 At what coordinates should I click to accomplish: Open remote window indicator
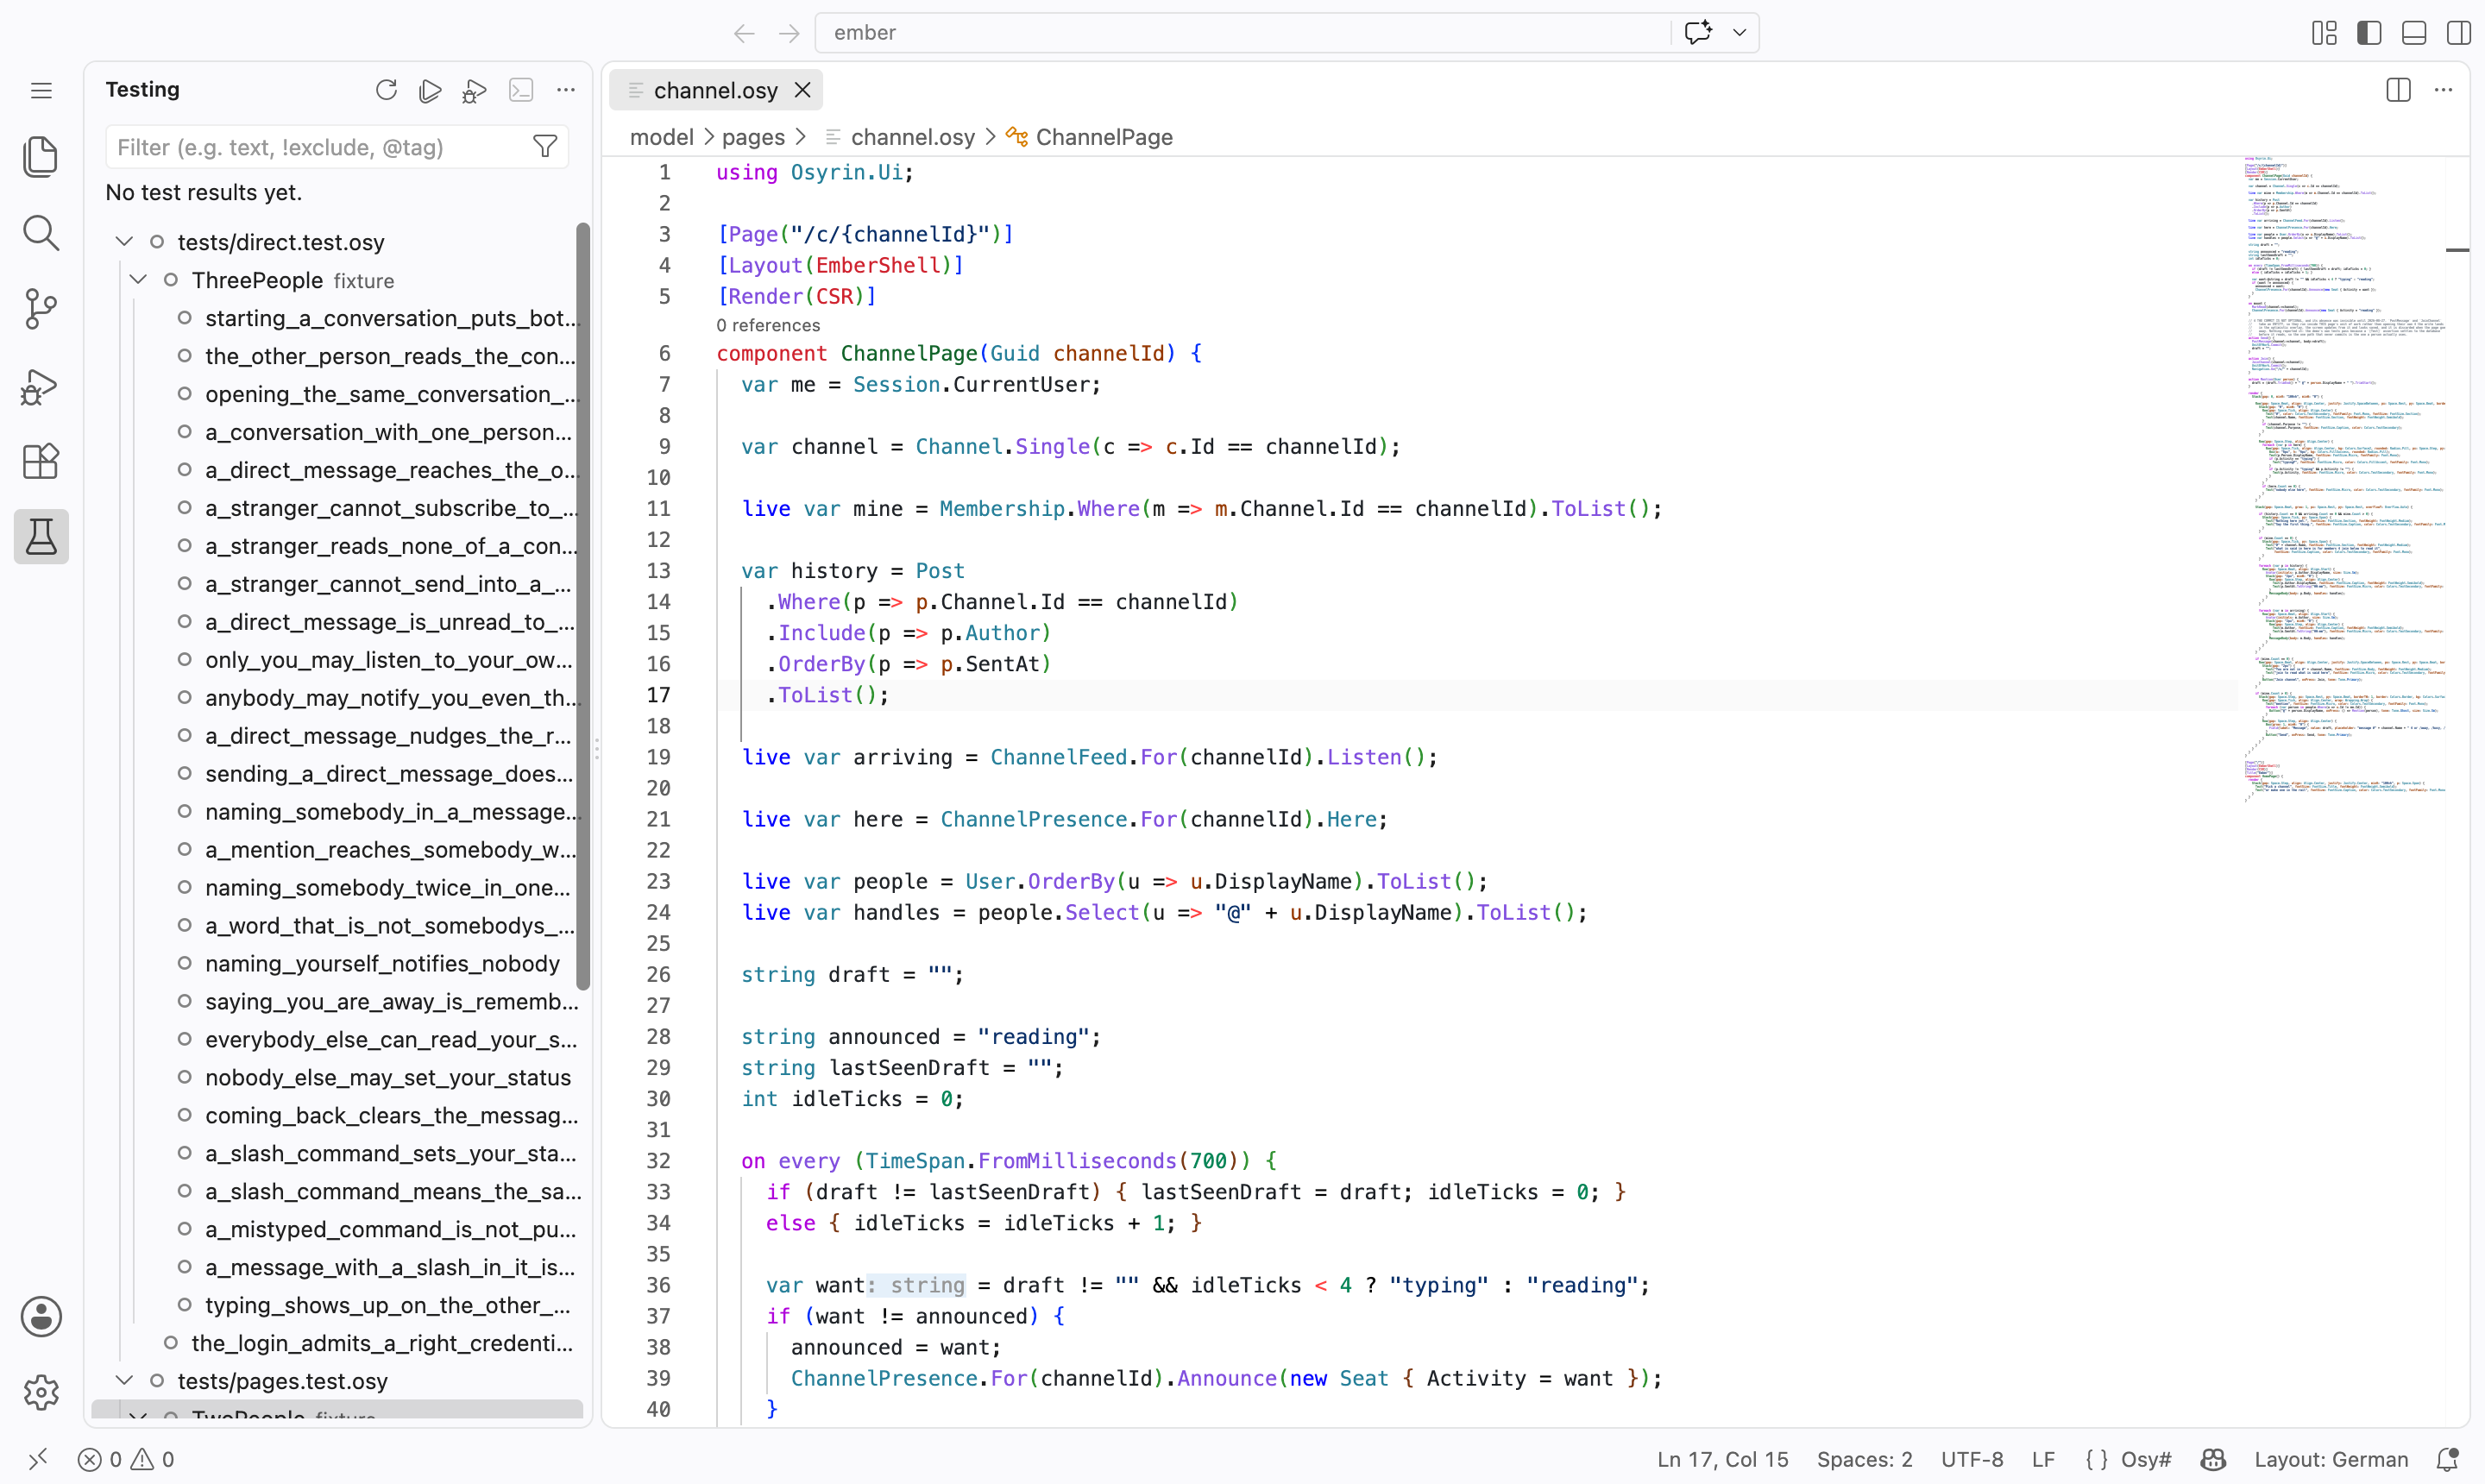(x=37, y=1459)
